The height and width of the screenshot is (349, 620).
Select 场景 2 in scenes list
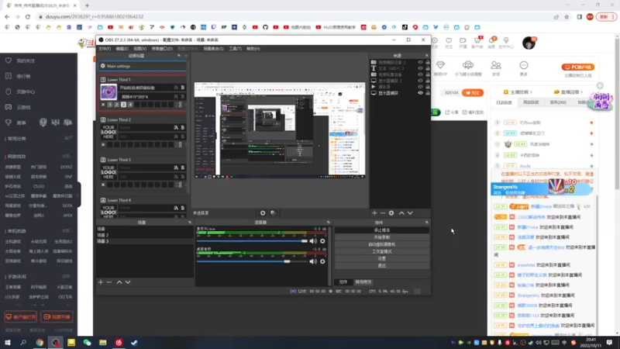(x=144, y=235)
